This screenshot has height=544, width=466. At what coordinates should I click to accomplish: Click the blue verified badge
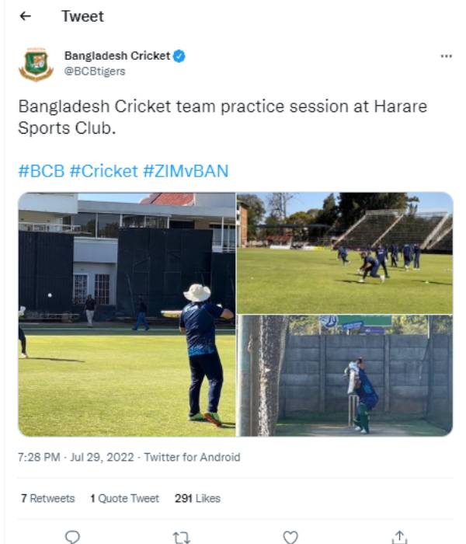179,56
